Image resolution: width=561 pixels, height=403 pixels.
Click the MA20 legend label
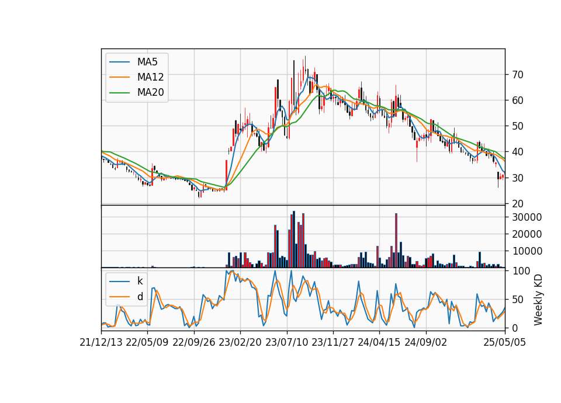coord(150,92)
